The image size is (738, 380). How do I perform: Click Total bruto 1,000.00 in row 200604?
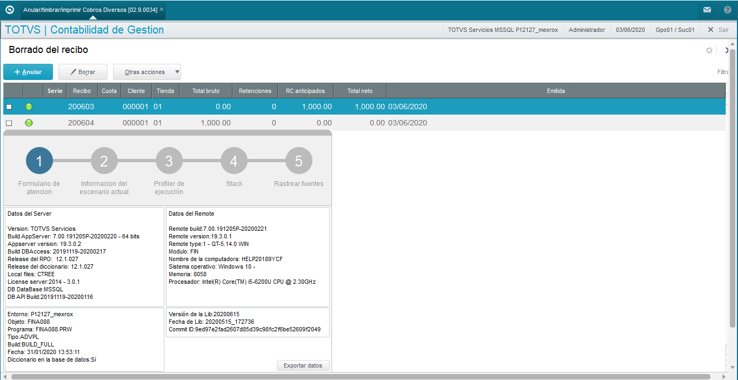pyautogui.click(x=215, y=123)
